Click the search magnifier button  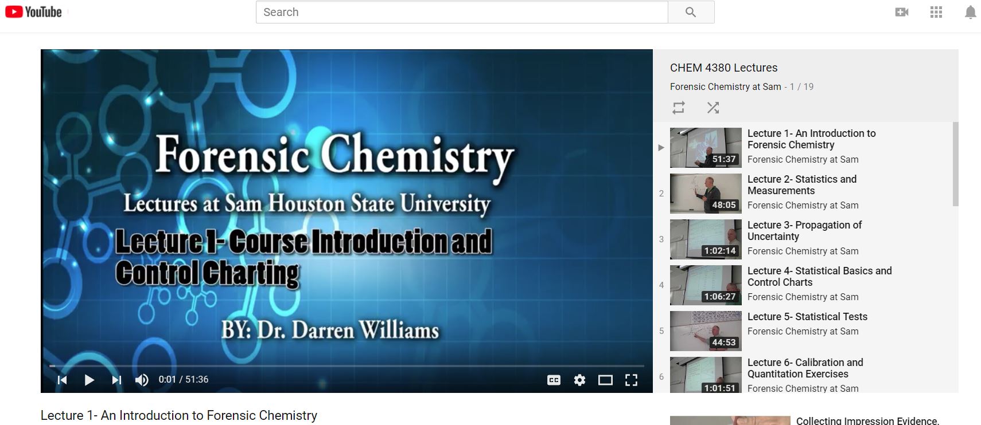pos(691,12)
